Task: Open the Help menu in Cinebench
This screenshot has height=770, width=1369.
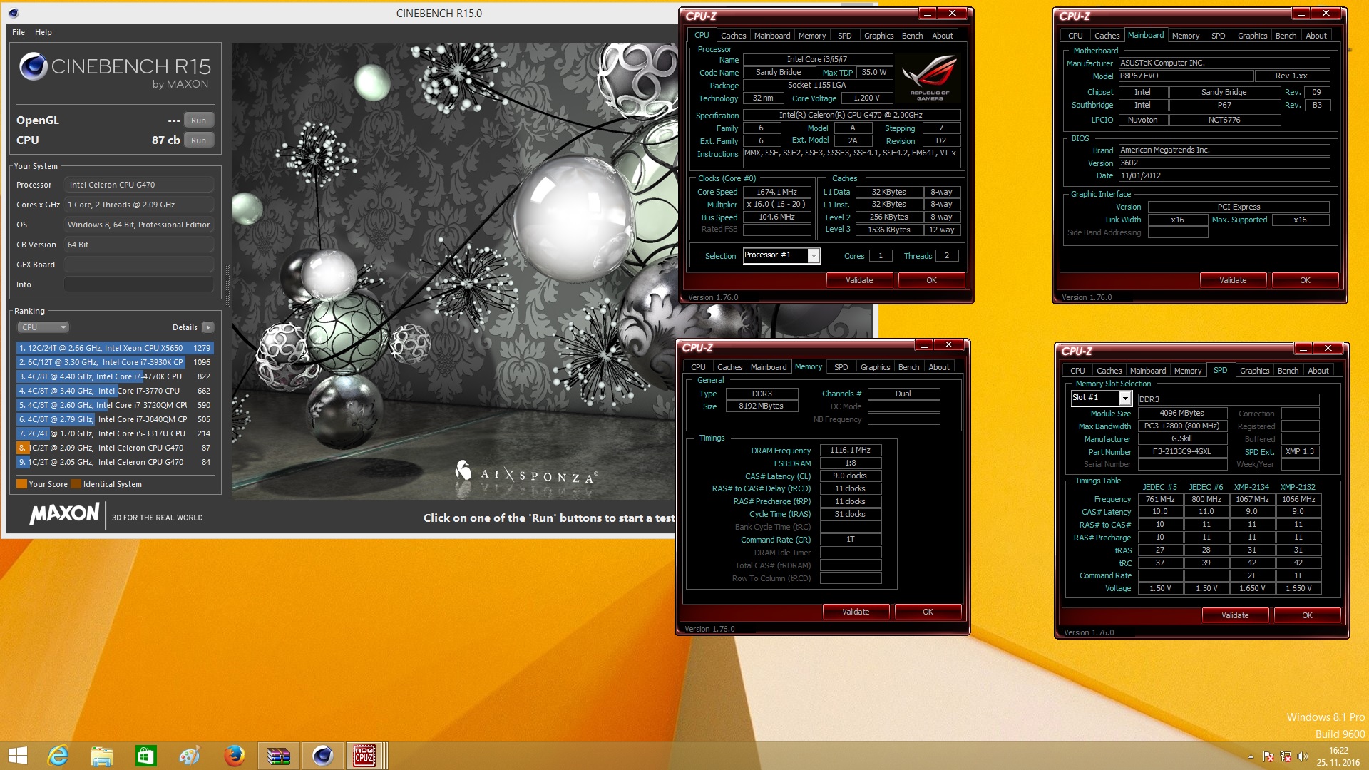Action: click(x=43, y=32)
